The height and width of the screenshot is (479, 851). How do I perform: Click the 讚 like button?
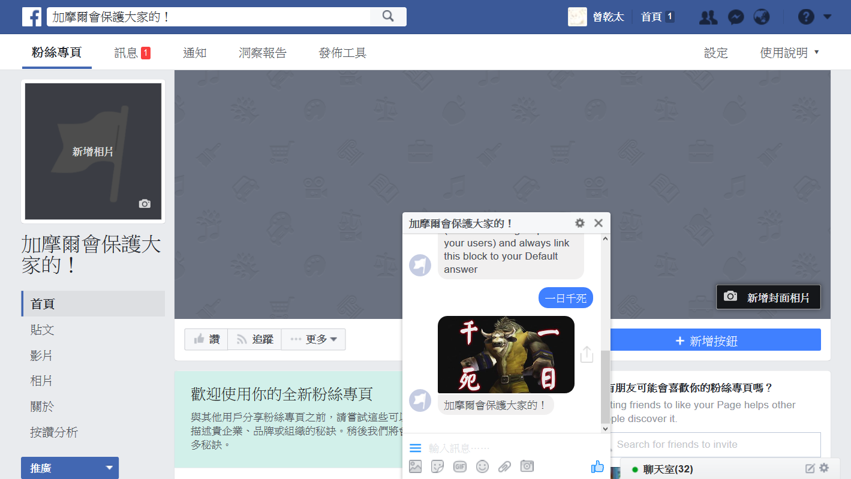pyautogui.click(x=206, y=339)
